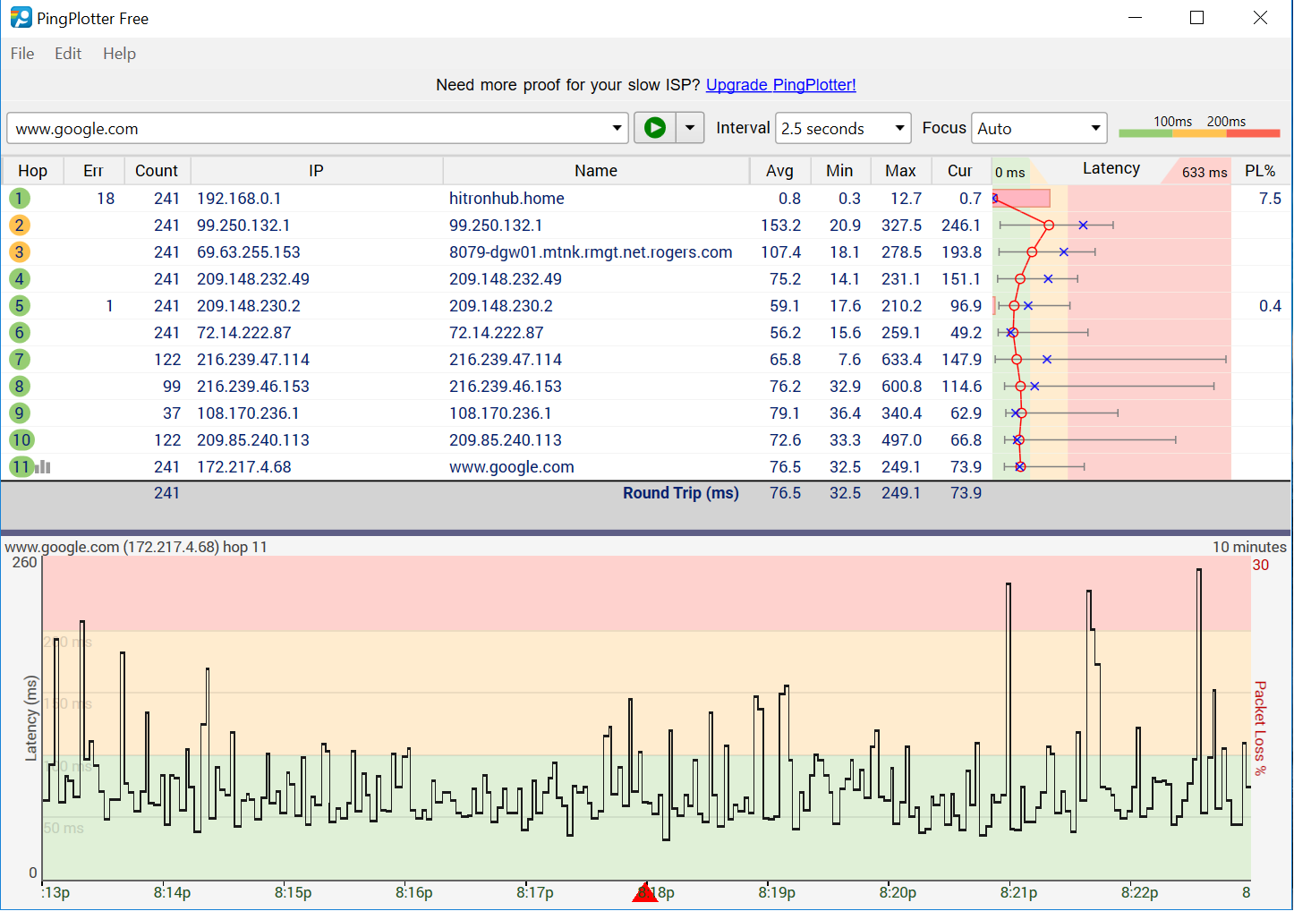
Task: Click the Err column header
Action: [x=93, y=171]
